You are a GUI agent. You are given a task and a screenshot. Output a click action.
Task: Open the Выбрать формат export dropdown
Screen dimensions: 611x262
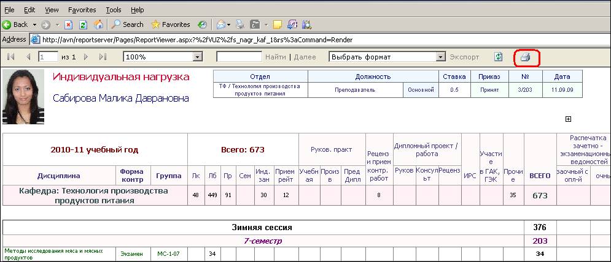pos(387,57)
